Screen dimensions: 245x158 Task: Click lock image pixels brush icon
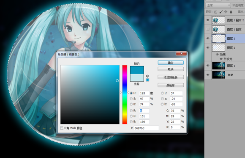(x=221, y=12)
